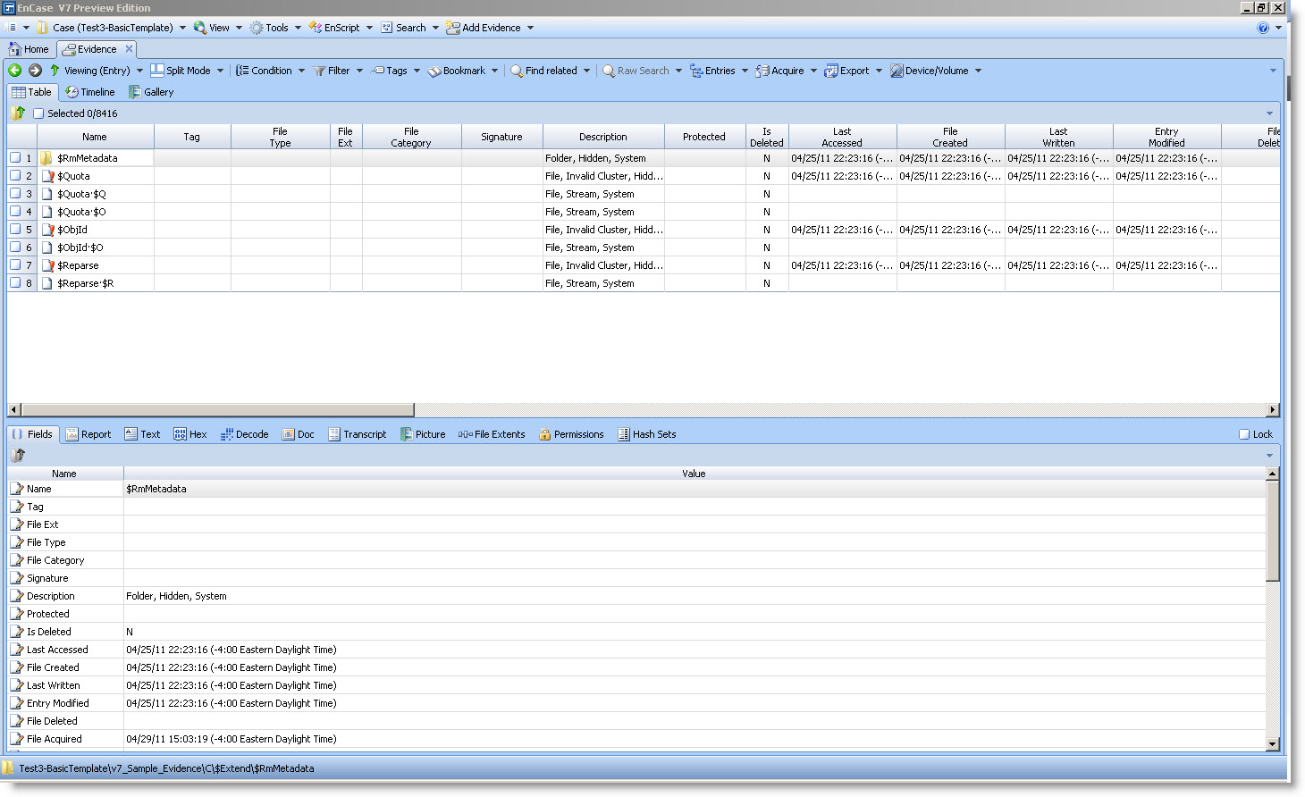Click the Tools gear icon
Viewport: 1305px width, 797px height.
point(257,28)
